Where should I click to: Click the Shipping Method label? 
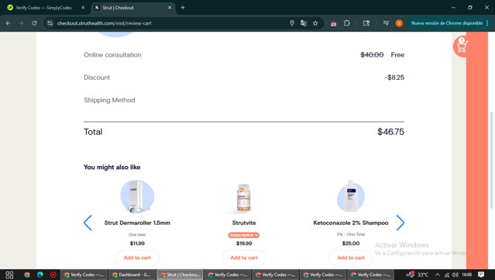point(109,100)
